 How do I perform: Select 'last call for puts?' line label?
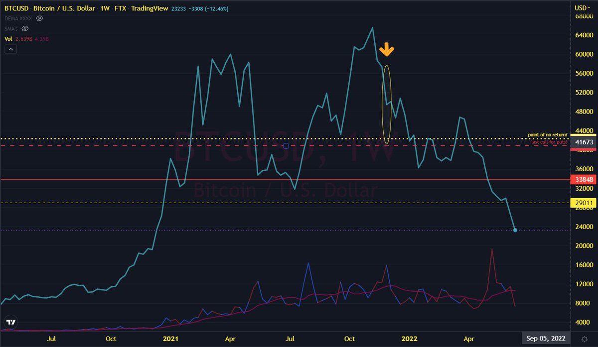549,142
